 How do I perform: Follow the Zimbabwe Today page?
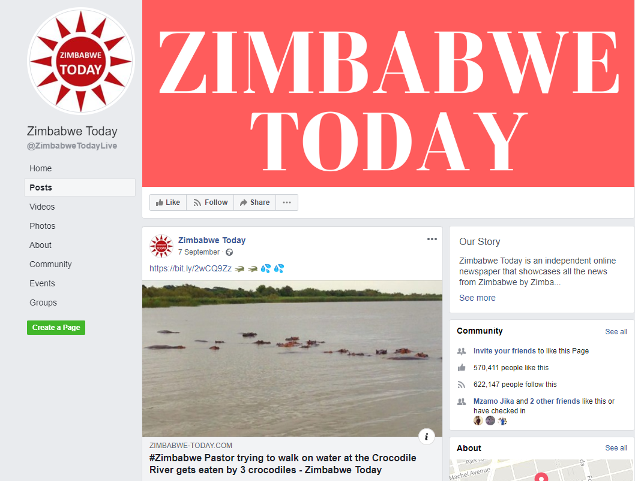coord(210,202)
